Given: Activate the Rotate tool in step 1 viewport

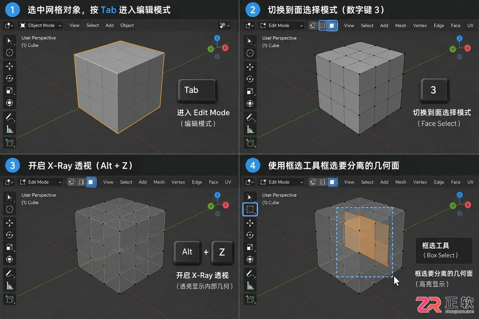Looking at the screenshot, I should click(x=10, y=78).
